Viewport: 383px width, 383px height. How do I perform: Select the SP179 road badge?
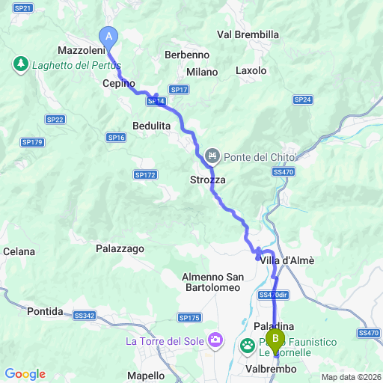point(32,142)
